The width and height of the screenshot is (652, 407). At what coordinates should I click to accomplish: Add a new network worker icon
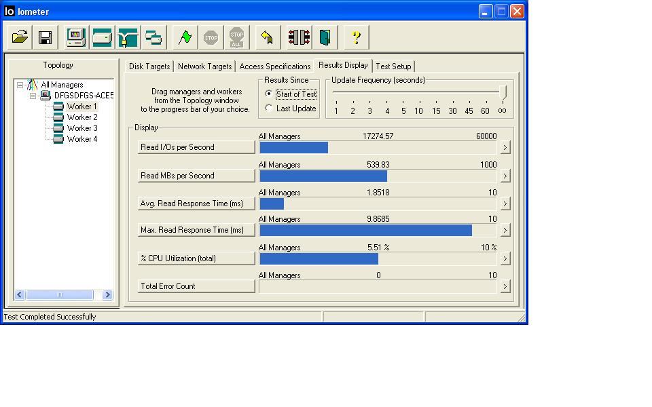point(128,37)
